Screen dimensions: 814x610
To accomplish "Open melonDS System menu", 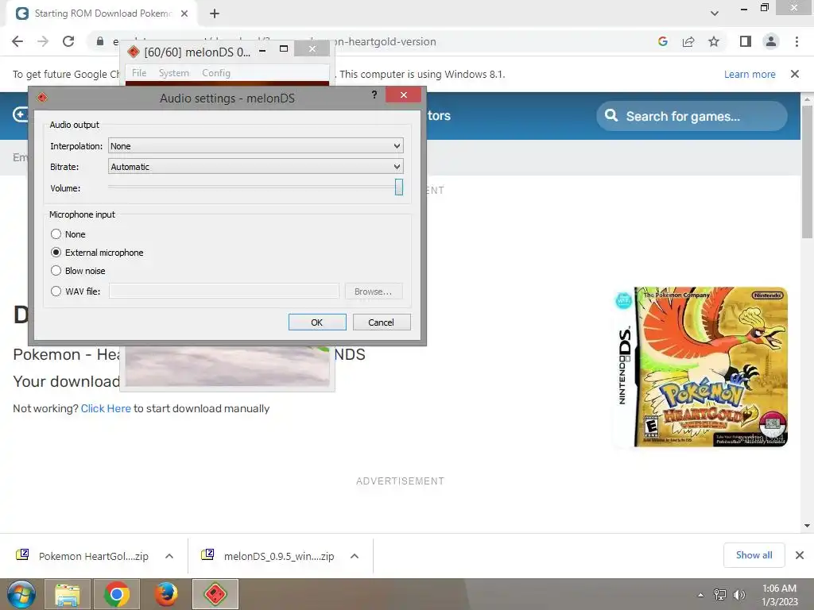I will (174, 73).
